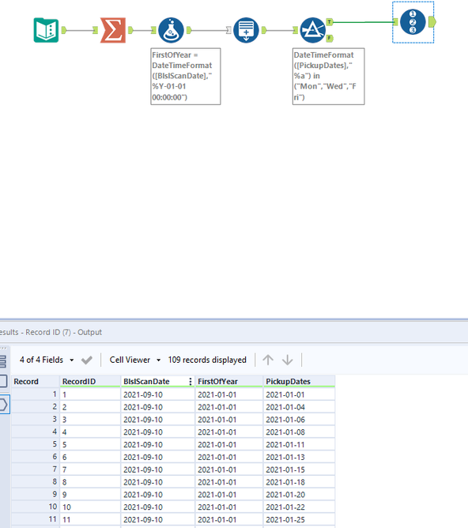Click the Generate Rows tool icon
Viewport: 468px width, 528px height.
pos(246,30)
